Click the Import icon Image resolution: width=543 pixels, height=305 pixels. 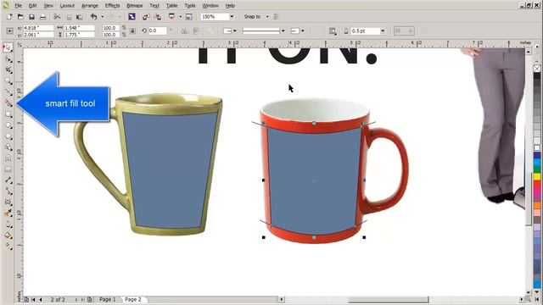[x=146, y=17]
